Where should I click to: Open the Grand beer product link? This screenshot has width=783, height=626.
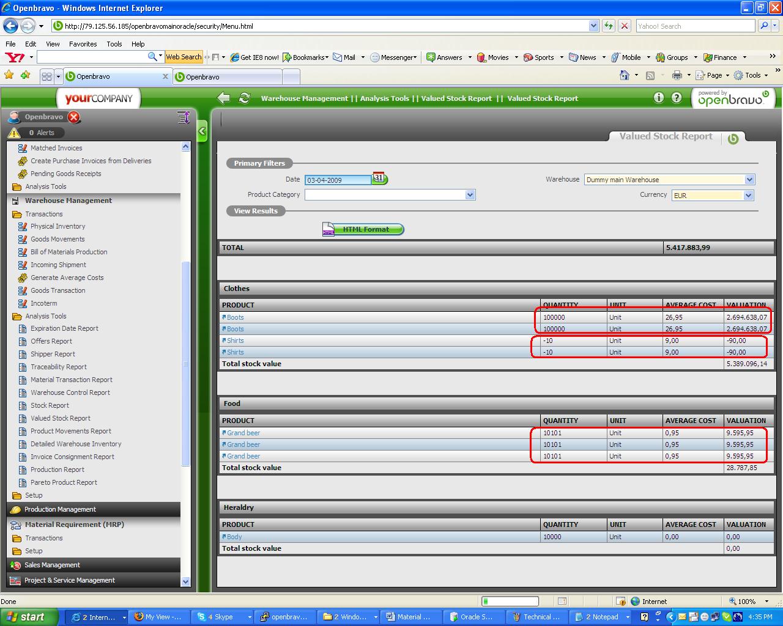click(x=243, y=433)
